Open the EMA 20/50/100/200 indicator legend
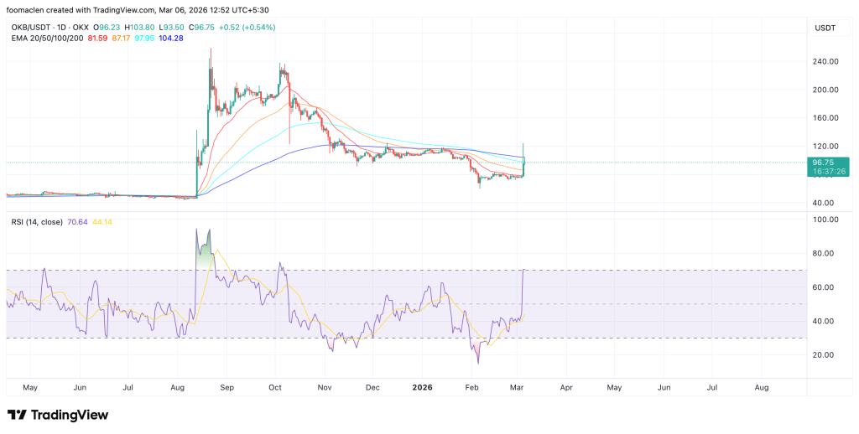The image size is (859, 434). [x=44, y=39]
